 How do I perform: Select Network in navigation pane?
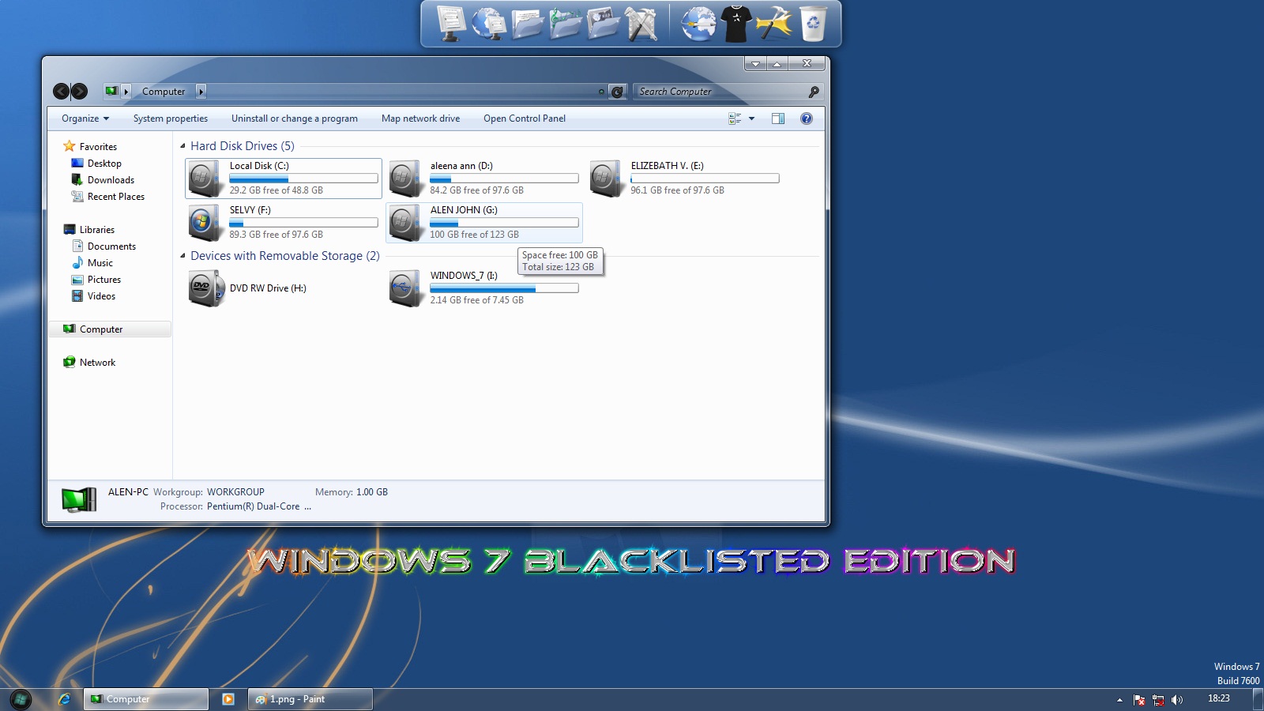point(89,363)
